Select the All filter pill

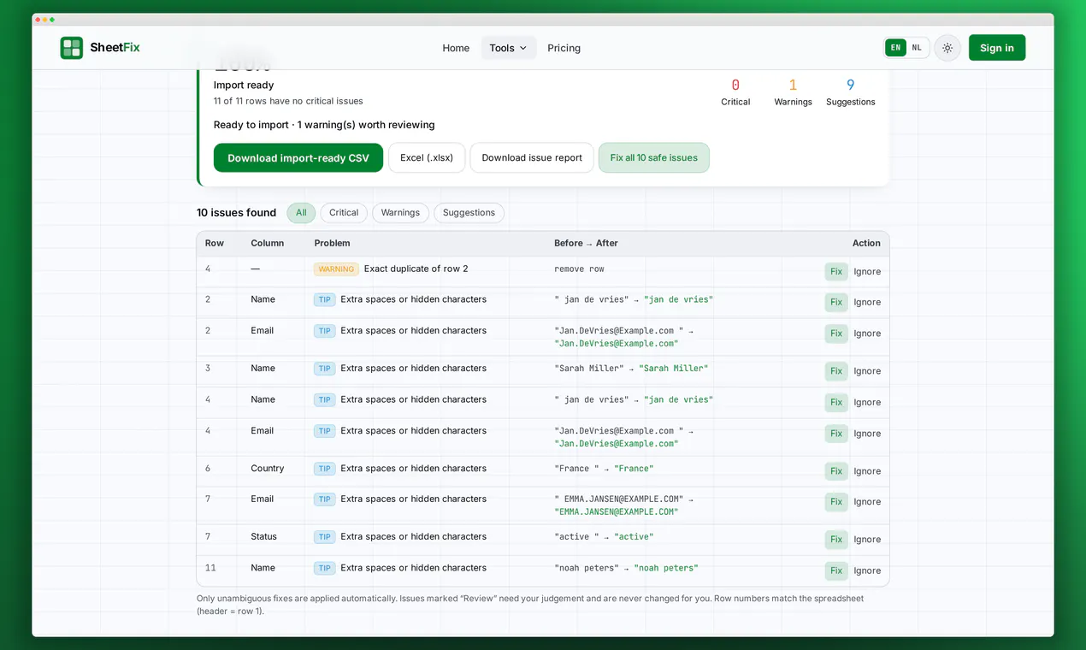pos(301,213)
